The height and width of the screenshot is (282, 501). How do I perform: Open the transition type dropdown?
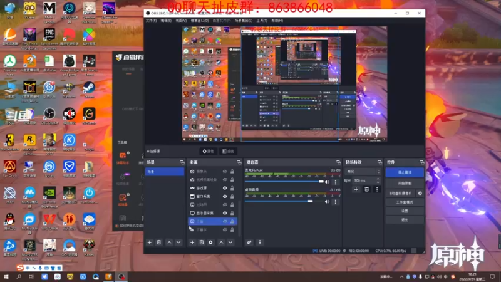point(363,171)
